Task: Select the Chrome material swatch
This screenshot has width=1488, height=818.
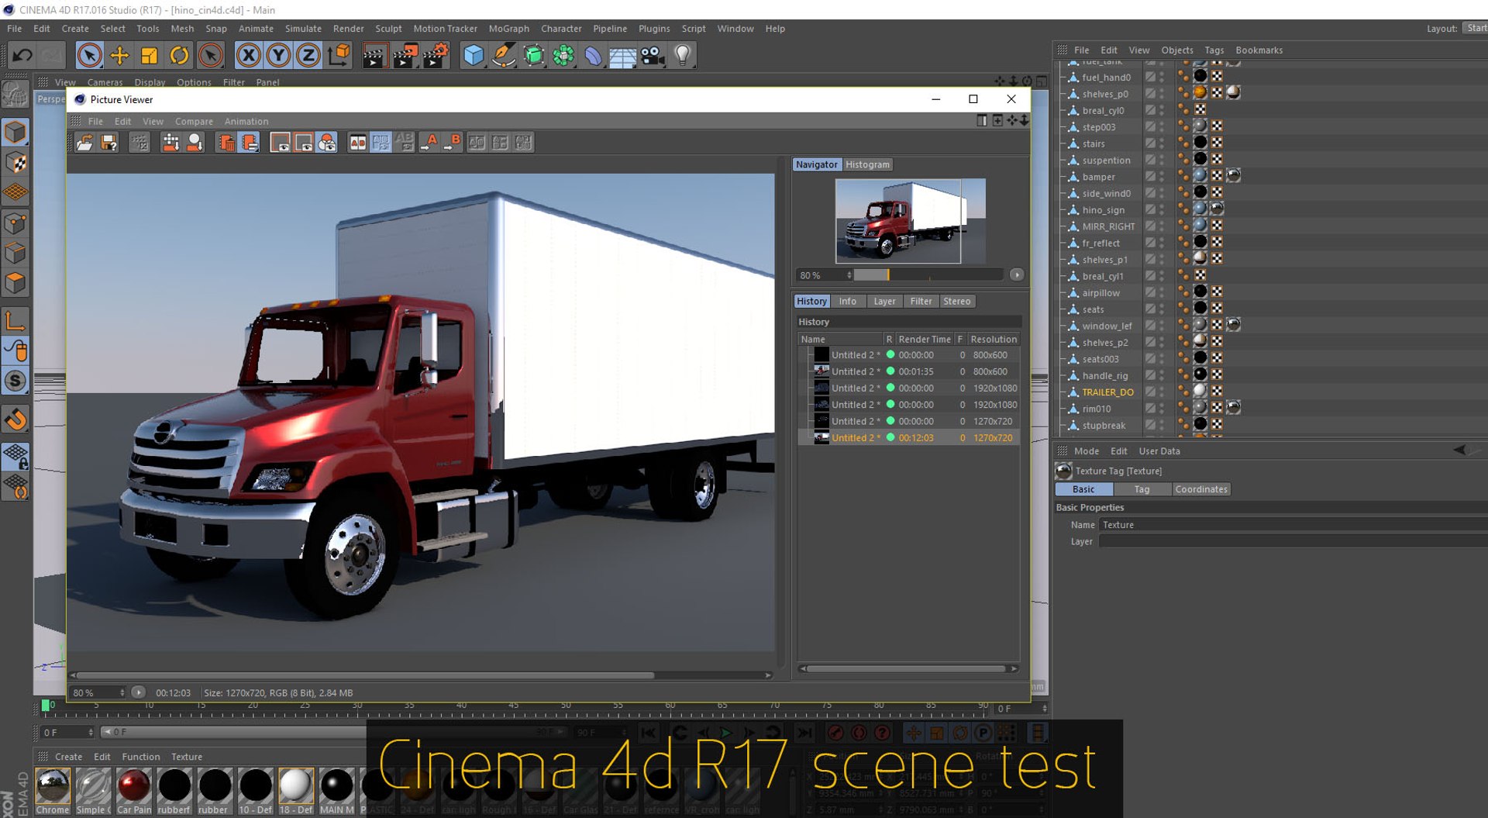Action: click(x=53, y=786)
